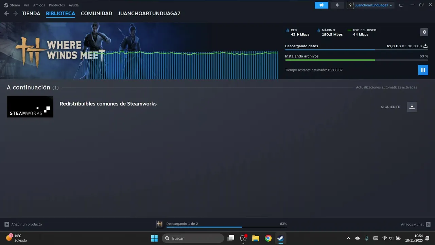Click the taskbar Buscar search box
435x245 pixels.
(193, 238)
